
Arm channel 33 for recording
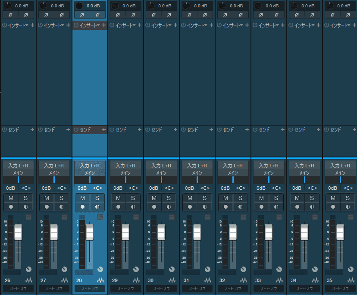coord(261,207)
